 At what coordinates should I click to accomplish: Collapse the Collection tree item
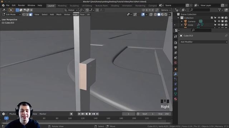point(178,18)
